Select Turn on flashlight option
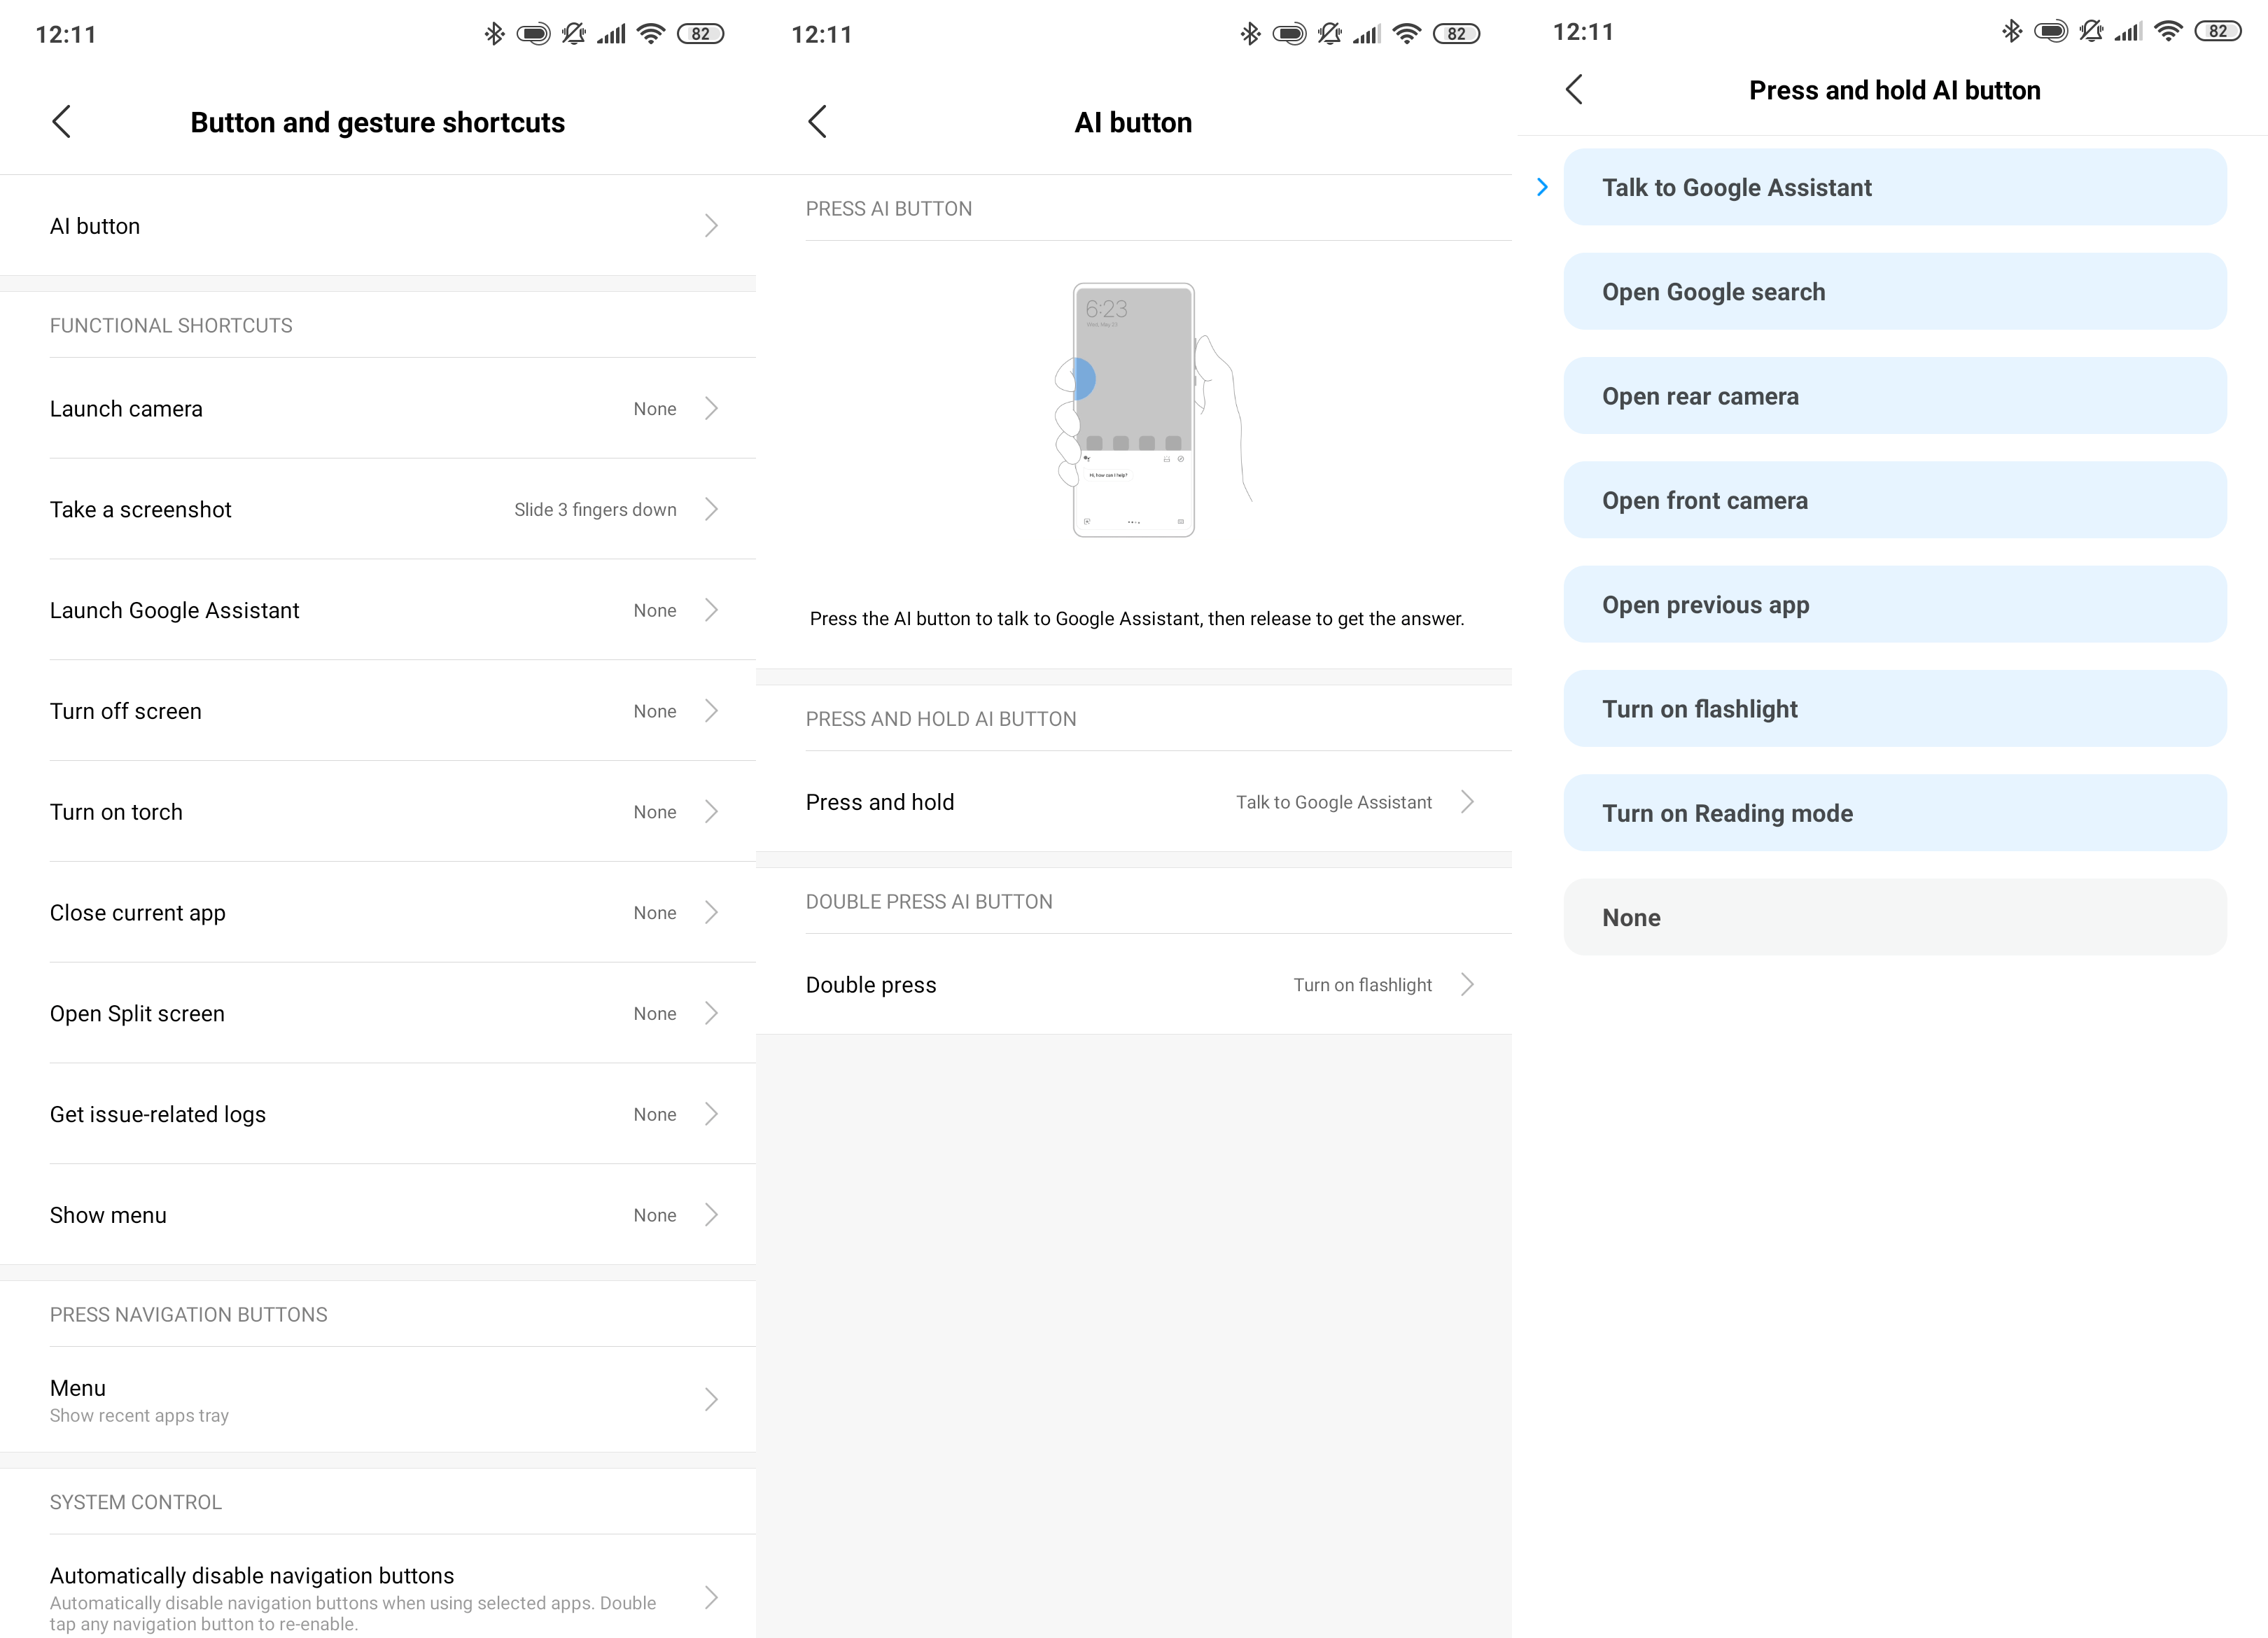Viewport: 2268px width, 1638px height. (x=1894, y=709)
